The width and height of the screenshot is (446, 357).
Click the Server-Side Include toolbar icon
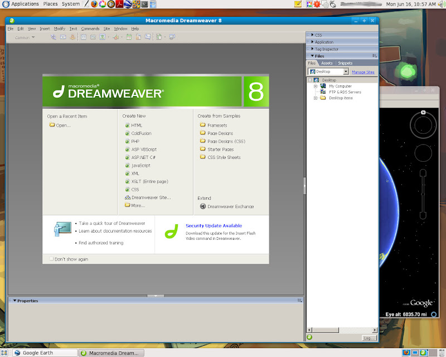pyautogui.click(x=138, y=37)
